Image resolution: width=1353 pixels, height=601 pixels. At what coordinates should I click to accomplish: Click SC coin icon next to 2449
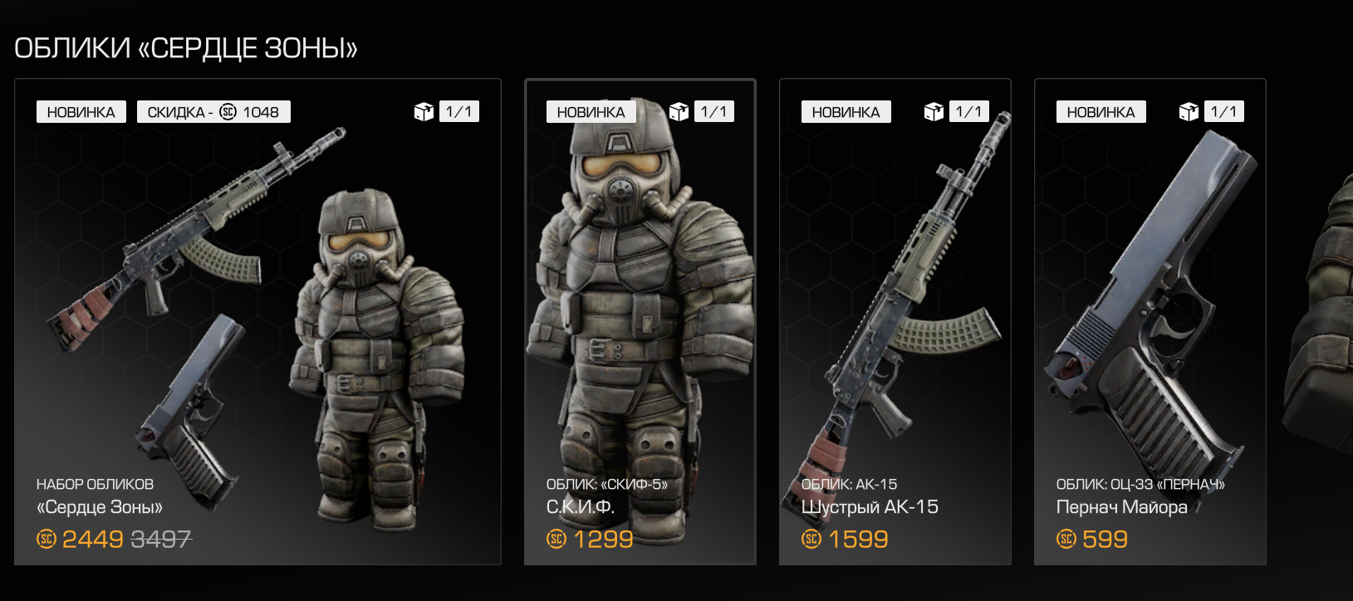tap(47, 540)
